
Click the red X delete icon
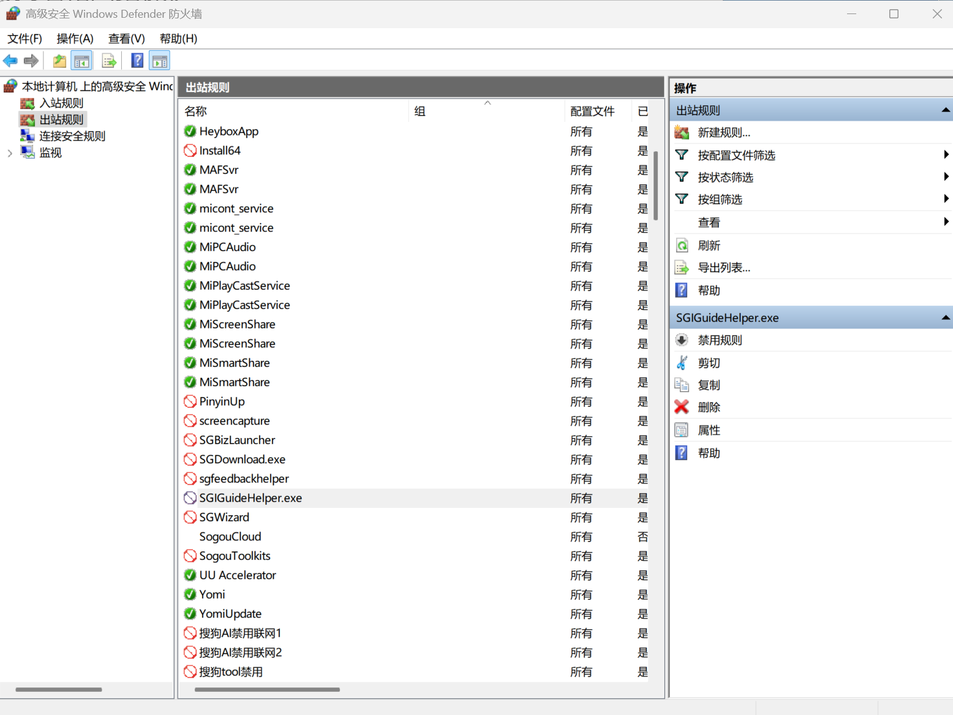(682, 407)
